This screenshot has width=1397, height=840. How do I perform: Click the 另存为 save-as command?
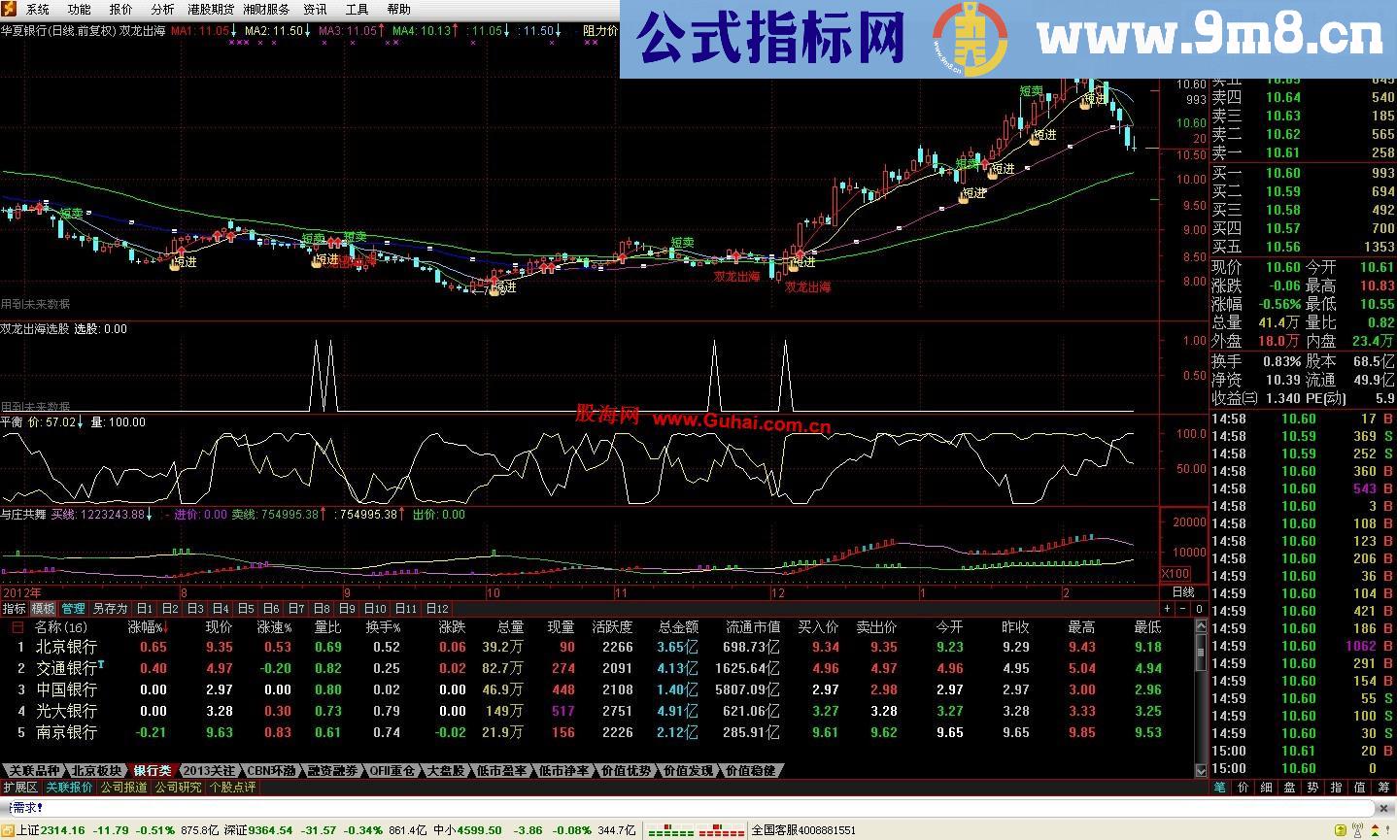110,608
